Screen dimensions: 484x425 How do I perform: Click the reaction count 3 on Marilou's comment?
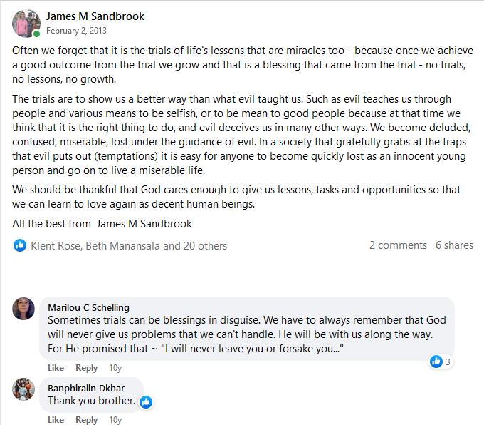[448, 362]
